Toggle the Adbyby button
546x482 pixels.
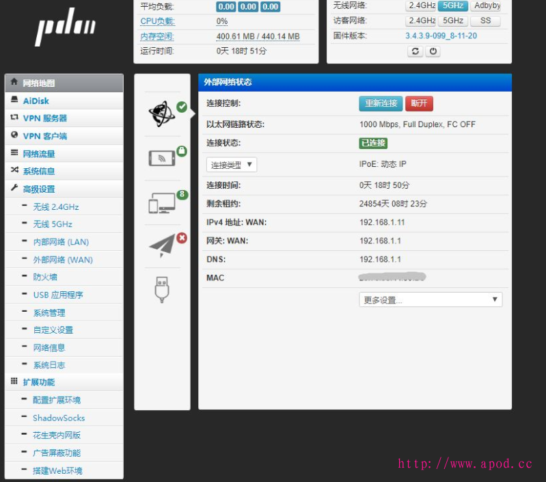tap(487, 5)
